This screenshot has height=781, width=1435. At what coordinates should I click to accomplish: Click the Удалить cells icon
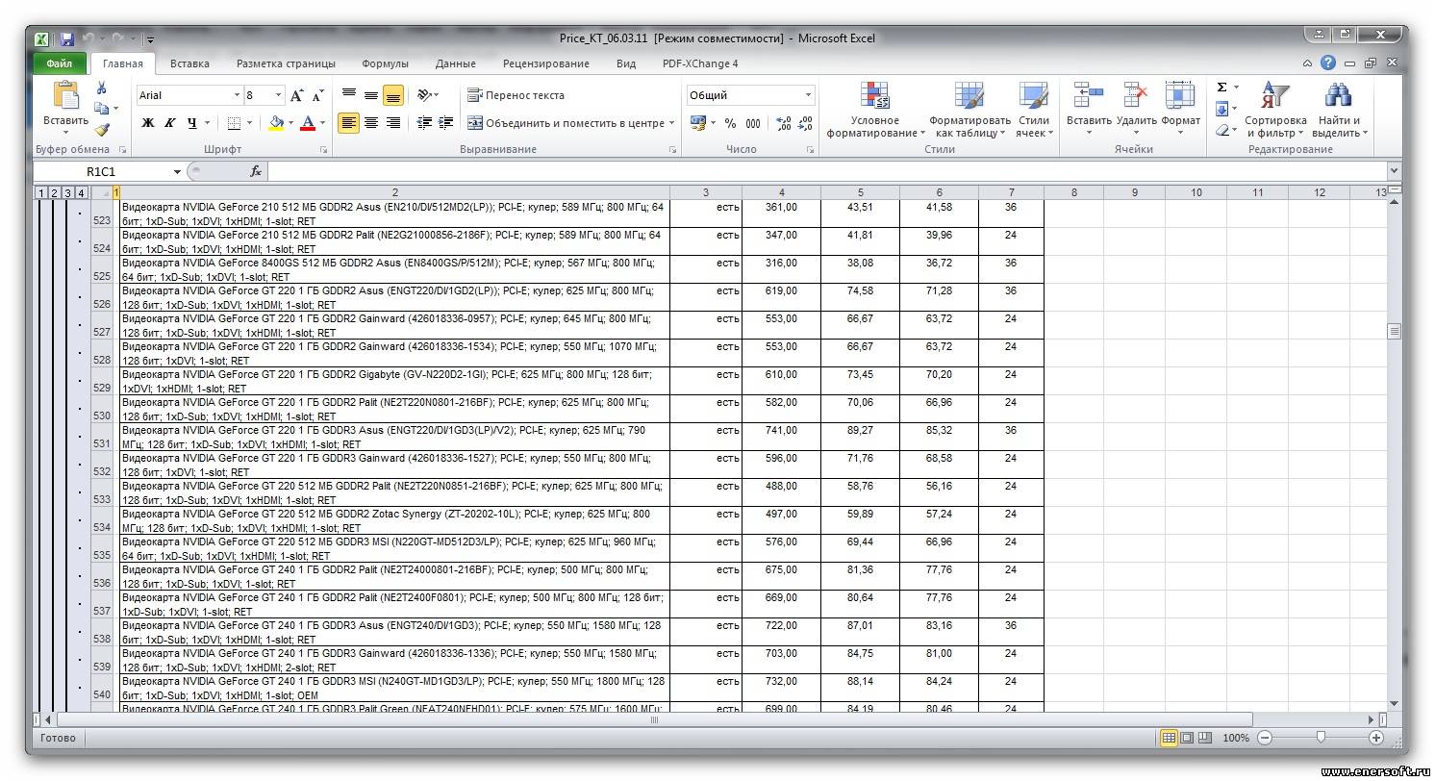pos(1136,95)
